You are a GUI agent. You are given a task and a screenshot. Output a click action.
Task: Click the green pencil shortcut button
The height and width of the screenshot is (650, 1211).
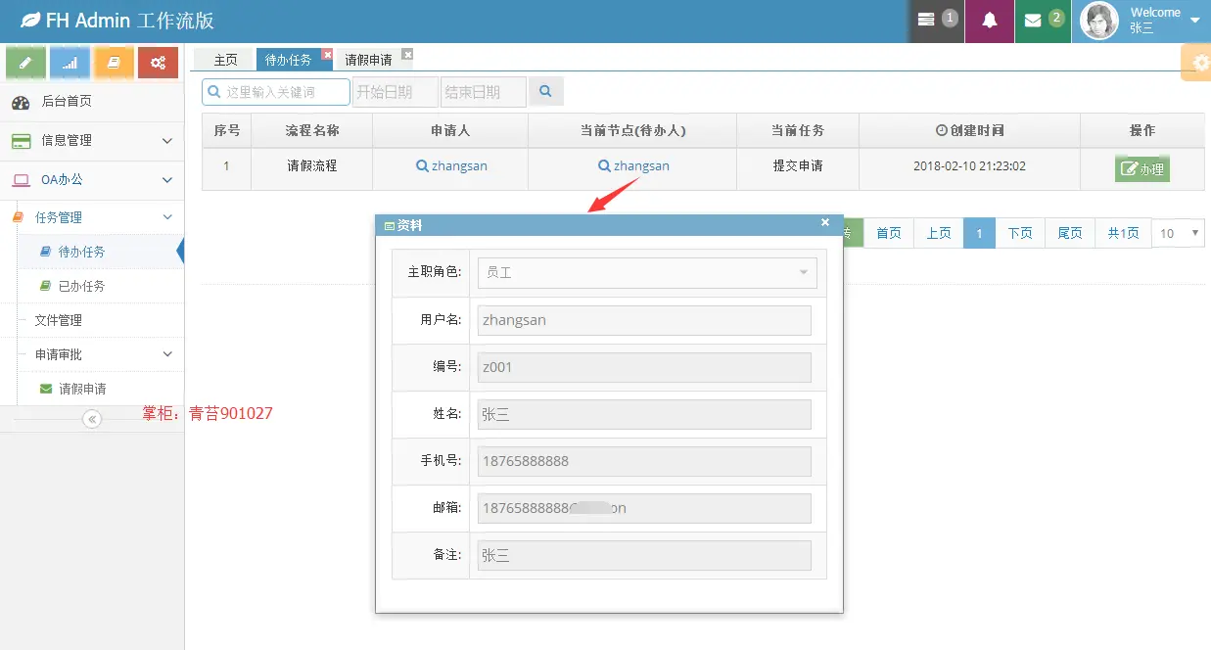click(25, 63)
